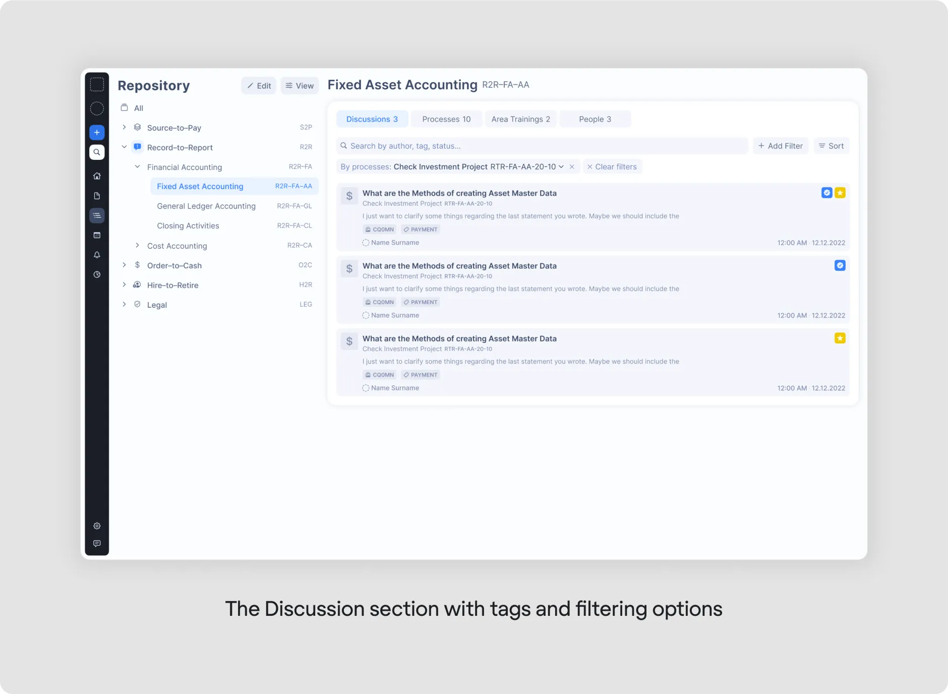Expand the Source-to-Pay tree node
948x694 pixels.
click(x=124, y=127)
